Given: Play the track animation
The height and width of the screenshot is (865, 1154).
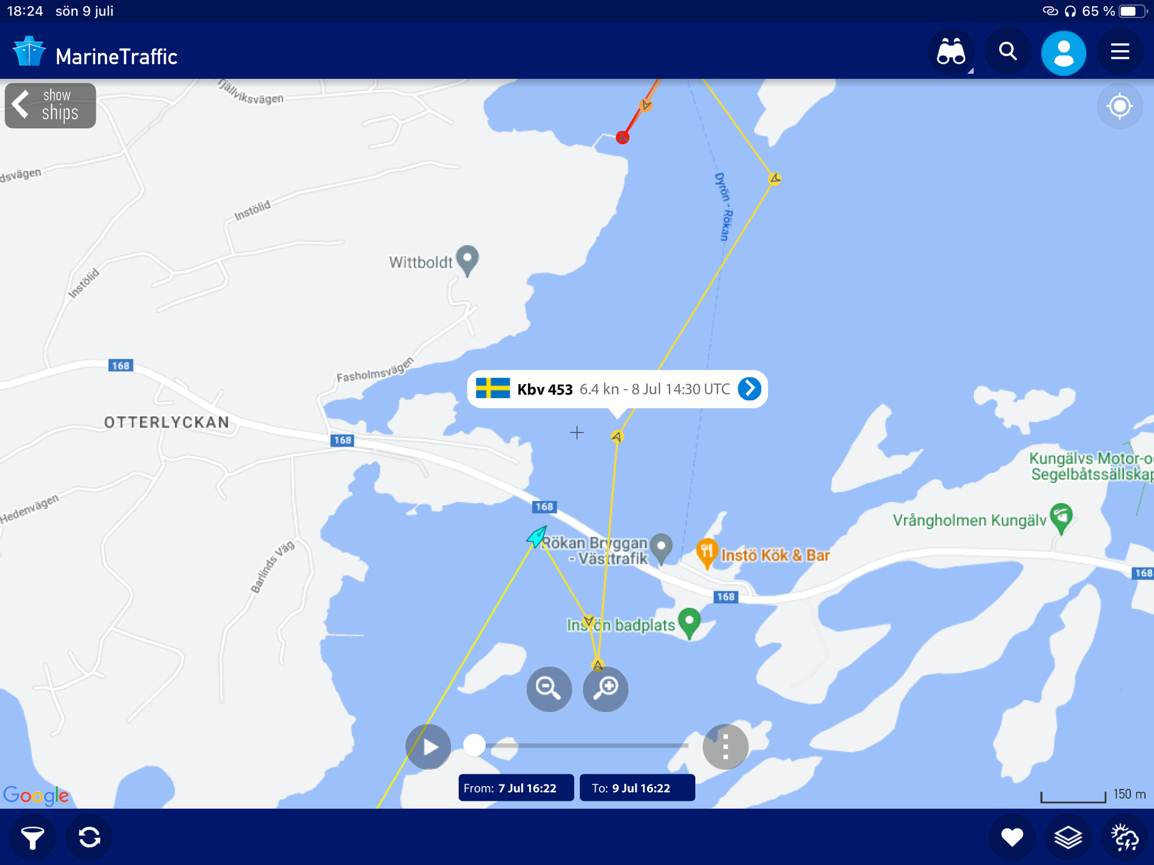Looking at the screenshot, I should pyautogui.click(x=428, y=747).
